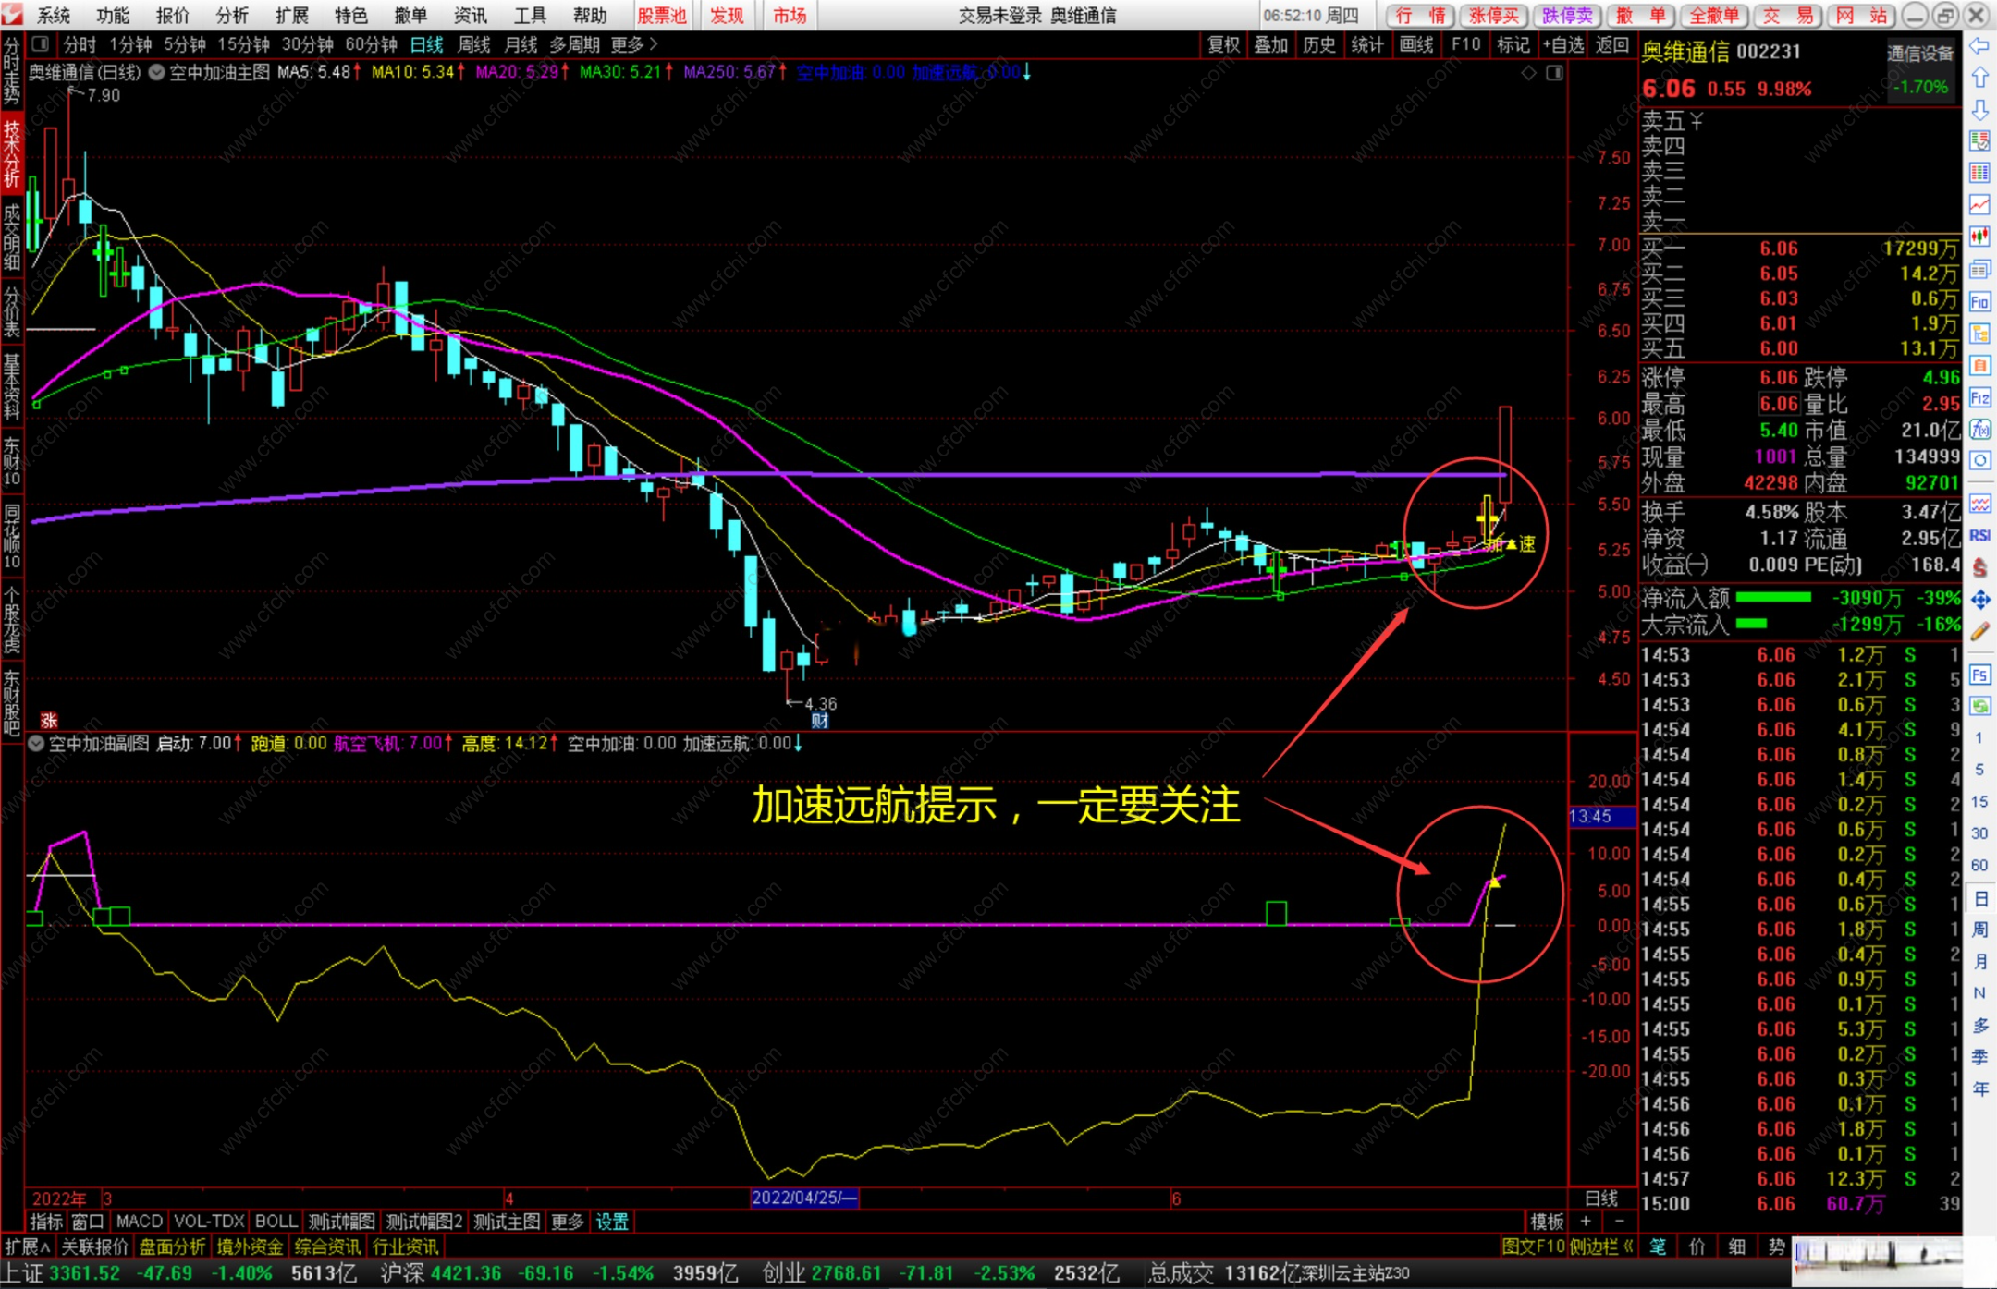Click the candlestick chart icon in sidebar
The height and width of the screenshot is (1289, 1997).
tap(1979, 237)
